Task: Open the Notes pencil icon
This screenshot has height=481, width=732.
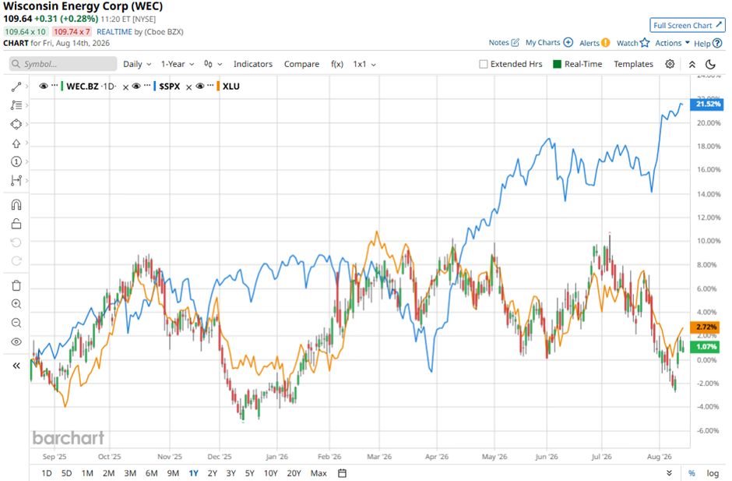Action: point(515,43)
